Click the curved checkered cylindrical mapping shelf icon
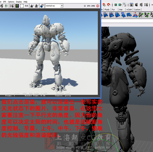The image size is (153, 152). point(147,15)
